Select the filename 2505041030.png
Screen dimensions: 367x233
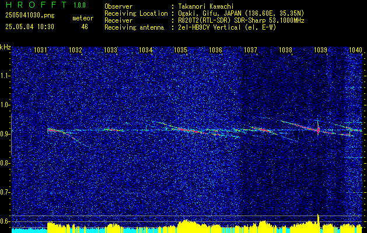coord(30,16)
